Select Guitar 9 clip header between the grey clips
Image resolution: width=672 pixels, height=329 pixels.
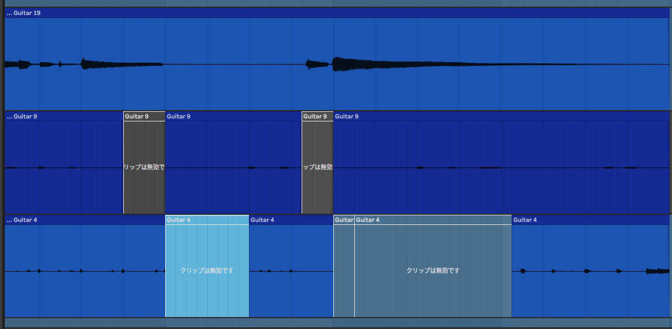pos(233,116)
